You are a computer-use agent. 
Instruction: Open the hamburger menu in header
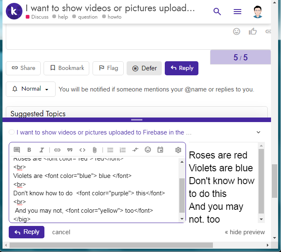coord(237,12)
